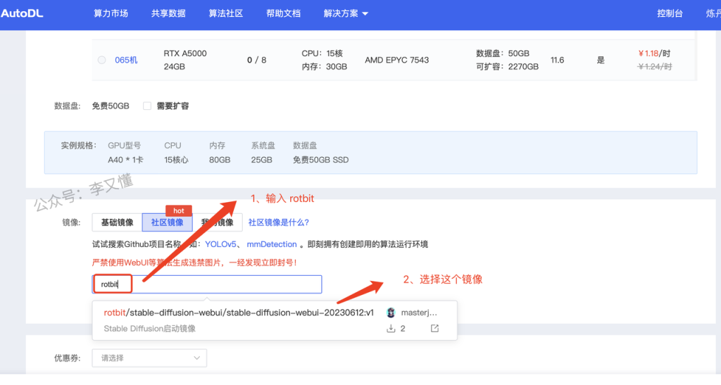Click the AutoDL logo
Screen dimensions: 721x385
coord(22,13)
